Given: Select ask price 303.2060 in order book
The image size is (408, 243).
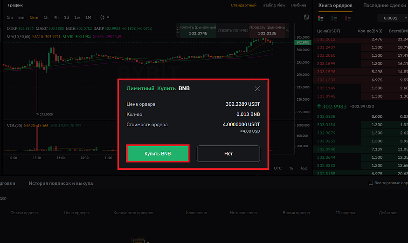Looking at the screenshot, I should [x=326, y=55].
